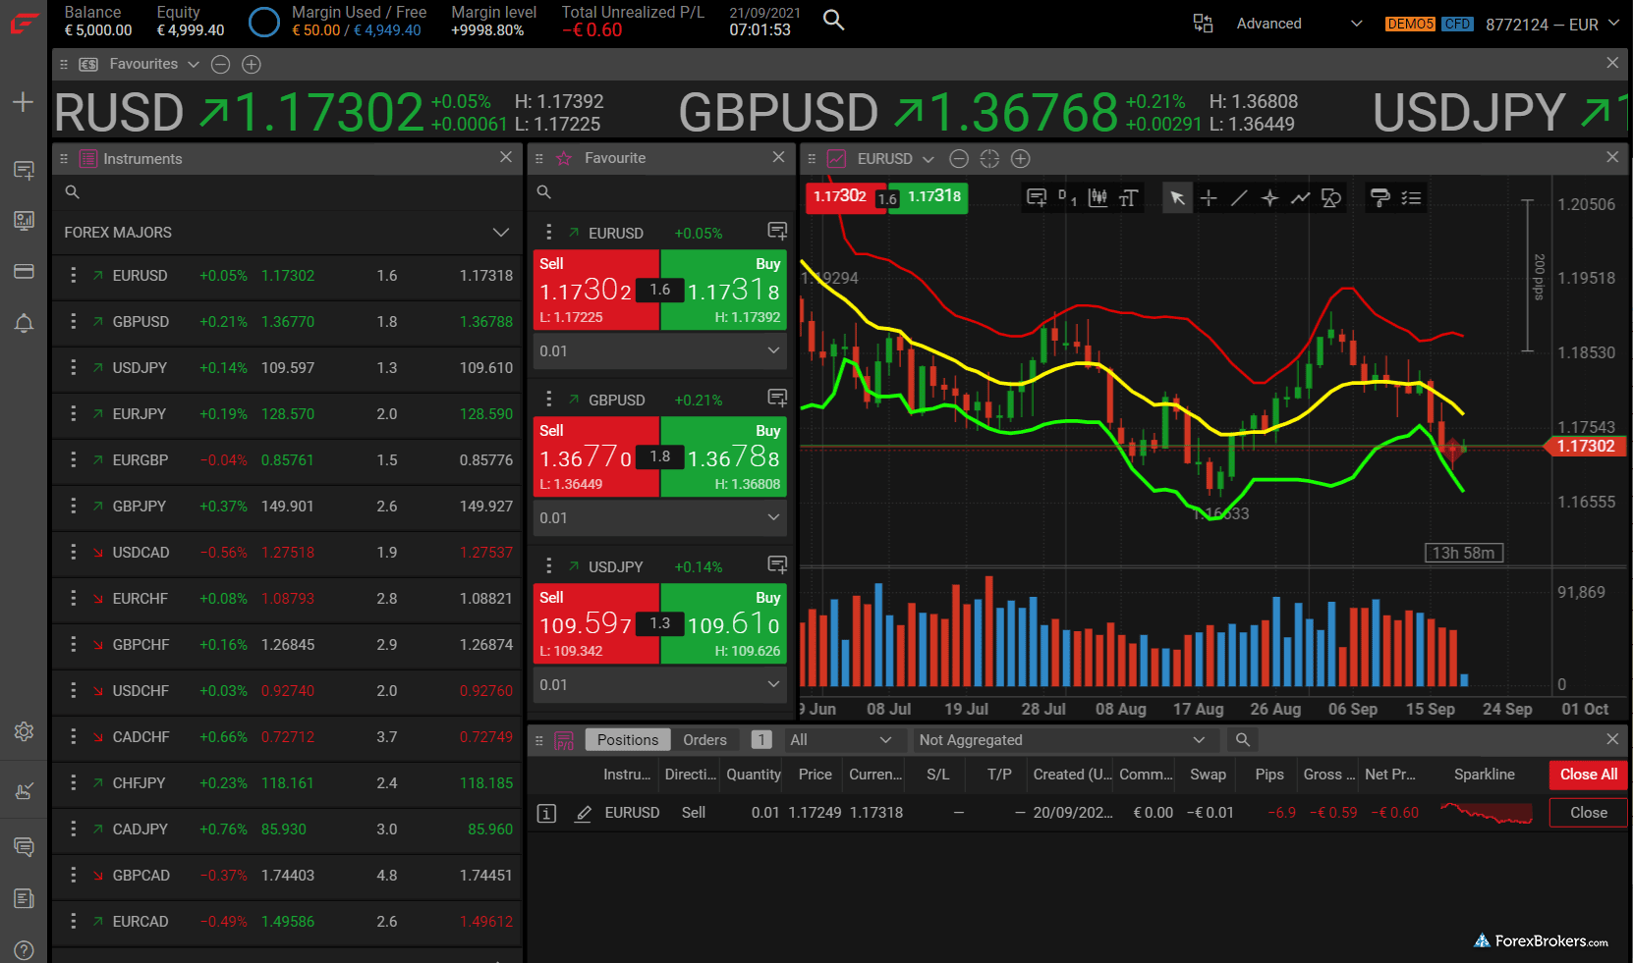The width and height of the screenshot is (1633, 963).
Task: Click the USDJPY Sell price tile
Action: click(x=595, y=623)
